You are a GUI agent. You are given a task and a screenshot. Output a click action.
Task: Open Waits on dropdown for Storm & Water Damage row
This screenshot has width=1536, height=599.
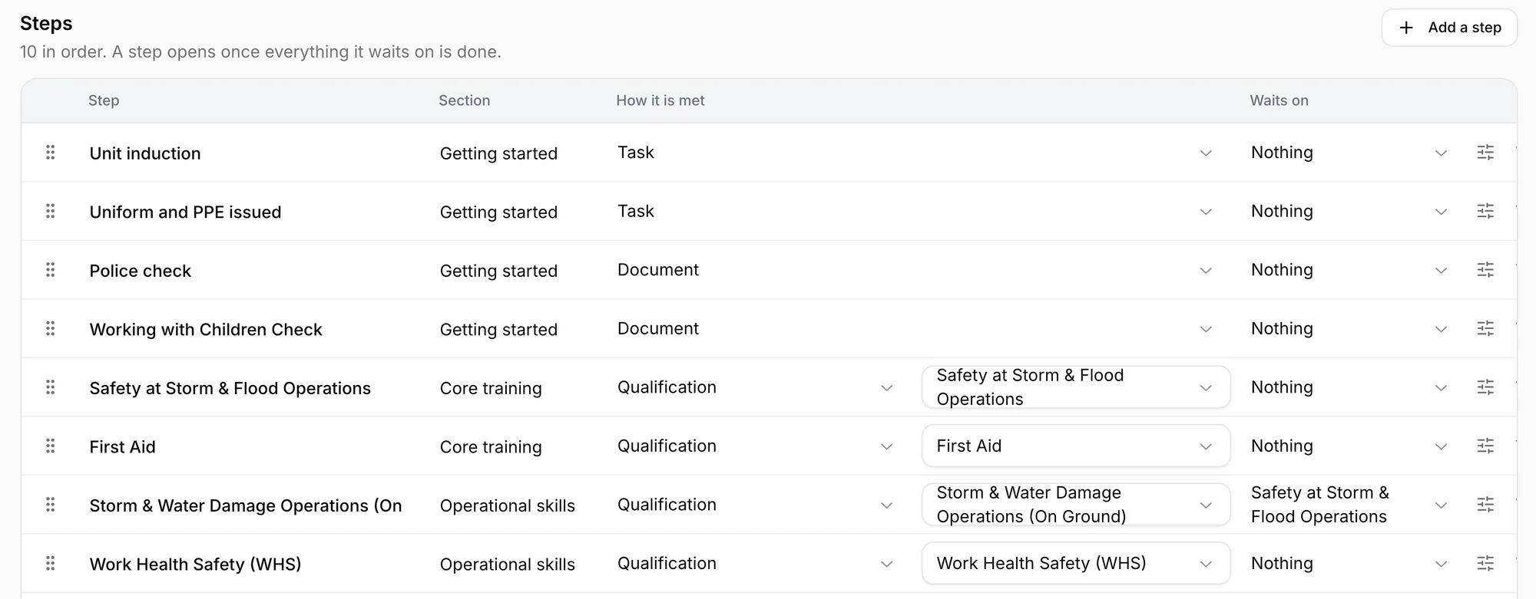(x=1349, y=505)
